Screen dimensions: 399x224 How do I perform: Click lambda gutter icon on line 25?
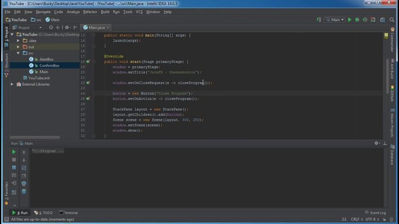(88, 98)
